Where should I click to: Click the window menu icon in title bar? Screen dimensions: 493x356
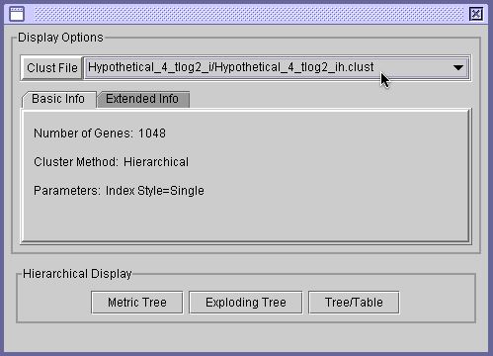click(17, 14)
